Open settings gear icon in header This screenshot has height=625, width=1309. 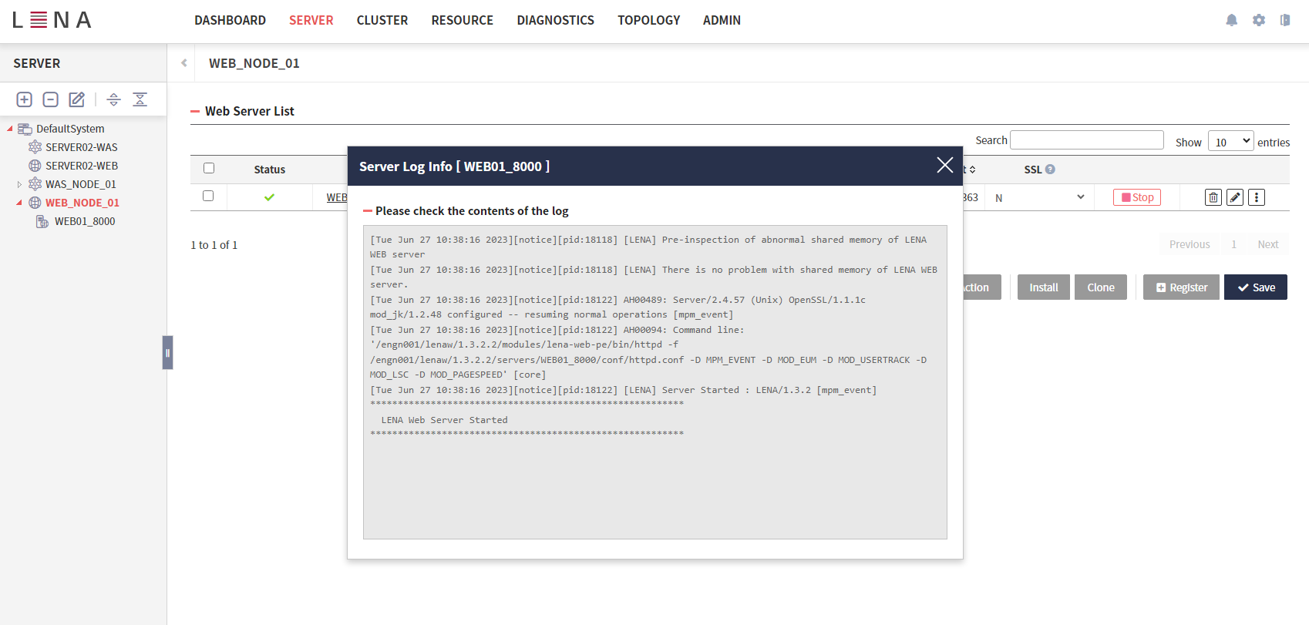(1259, 20)
